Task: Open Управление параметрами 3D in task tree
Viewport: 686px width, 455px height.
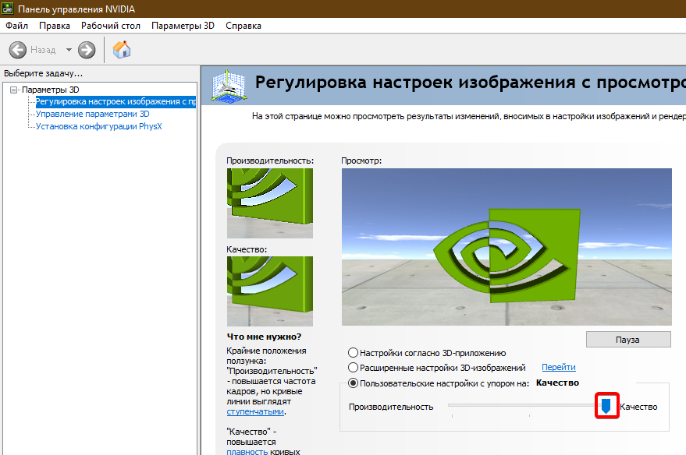Action: [93, 114]
